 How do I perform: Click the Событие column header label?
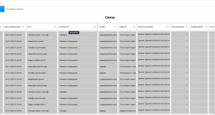pyautogui.click(x=123, y=27)
